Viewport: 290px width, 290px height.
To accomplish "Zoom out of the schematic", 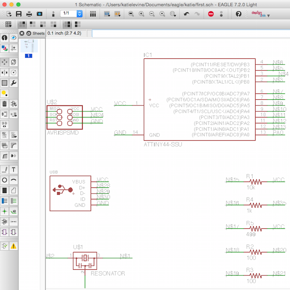I will point(152,14).
